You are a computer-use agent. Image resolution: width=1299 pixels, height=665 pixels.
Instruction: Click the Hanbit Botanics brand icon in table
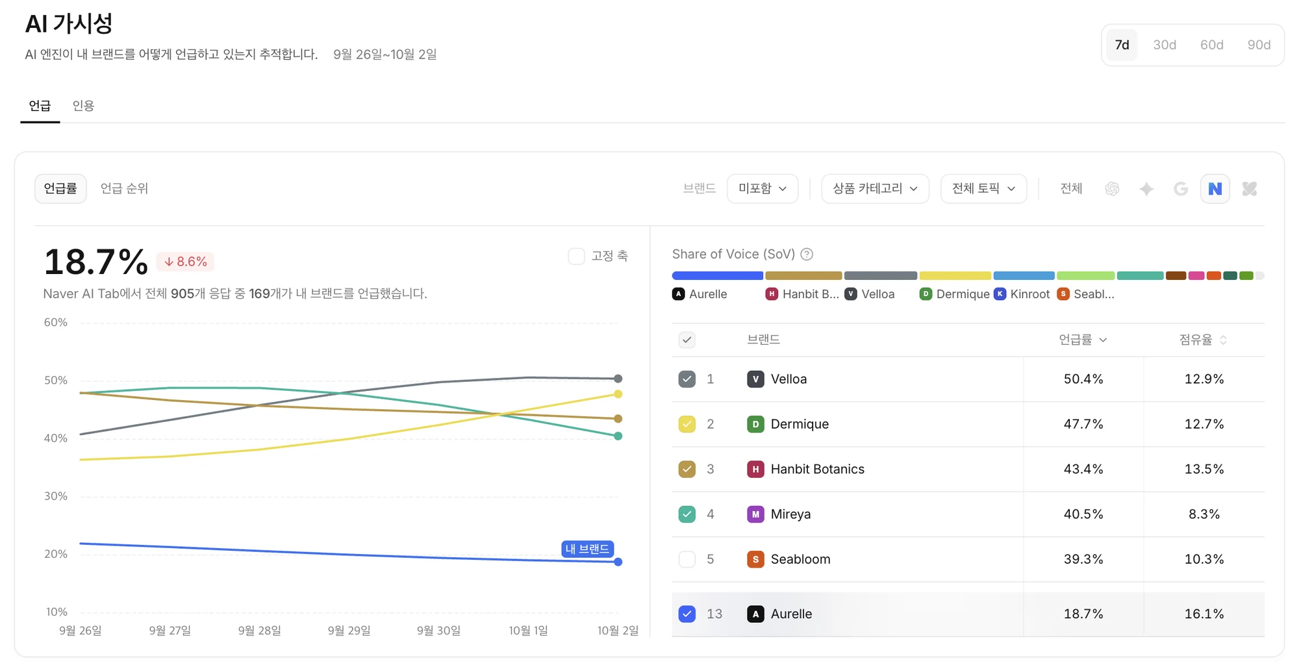pos(755,469)
